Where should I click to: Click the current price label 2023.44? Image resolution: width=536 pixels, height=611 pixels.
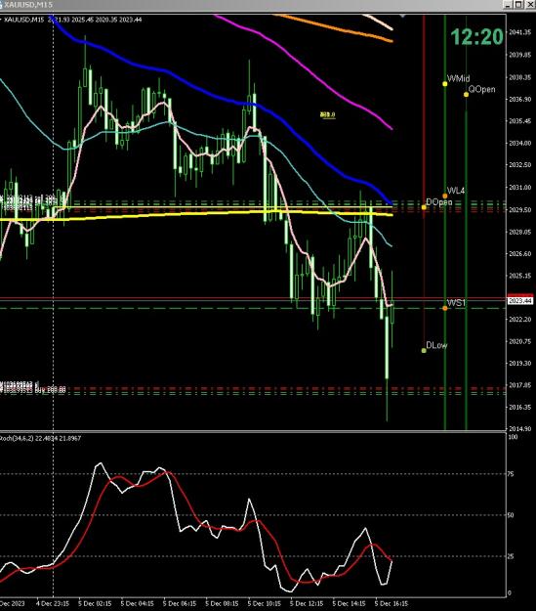click(x=520, y=301)
